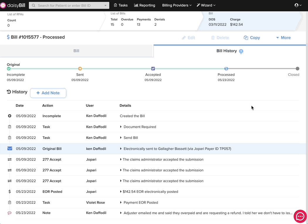Screen dimensions: 308x224
Task: Open the user account profile icon
Action: point(296,5)
